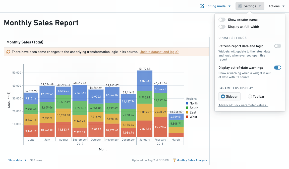Click the refresh icon in the warning banner
This screenshot has height=169, width=289.
pyautogui.click(x=8, y=52)
